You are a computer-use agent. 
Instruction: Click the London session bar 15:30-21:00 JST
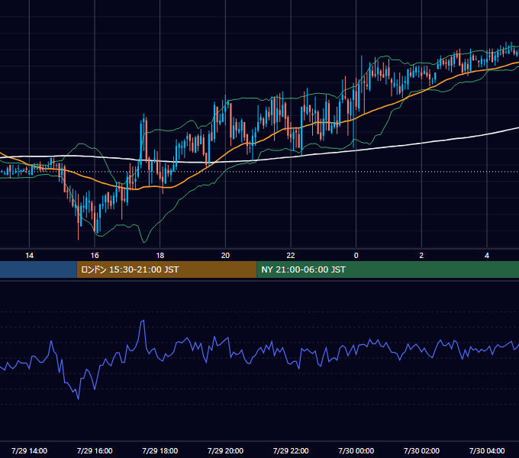coord(166,269)
